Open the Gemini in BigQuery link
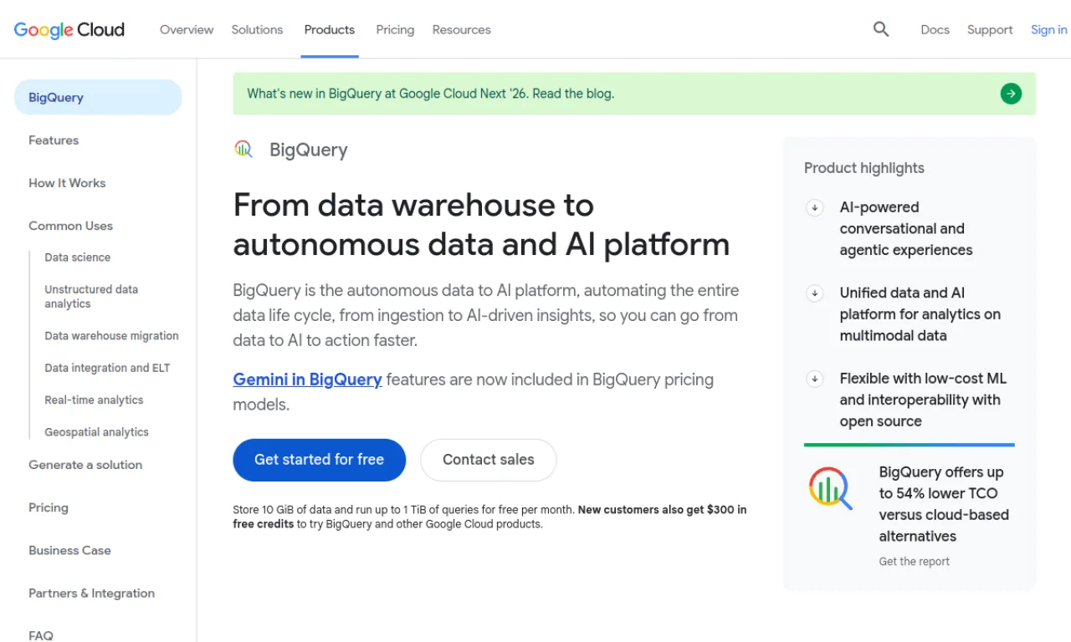 click(307, 380)
